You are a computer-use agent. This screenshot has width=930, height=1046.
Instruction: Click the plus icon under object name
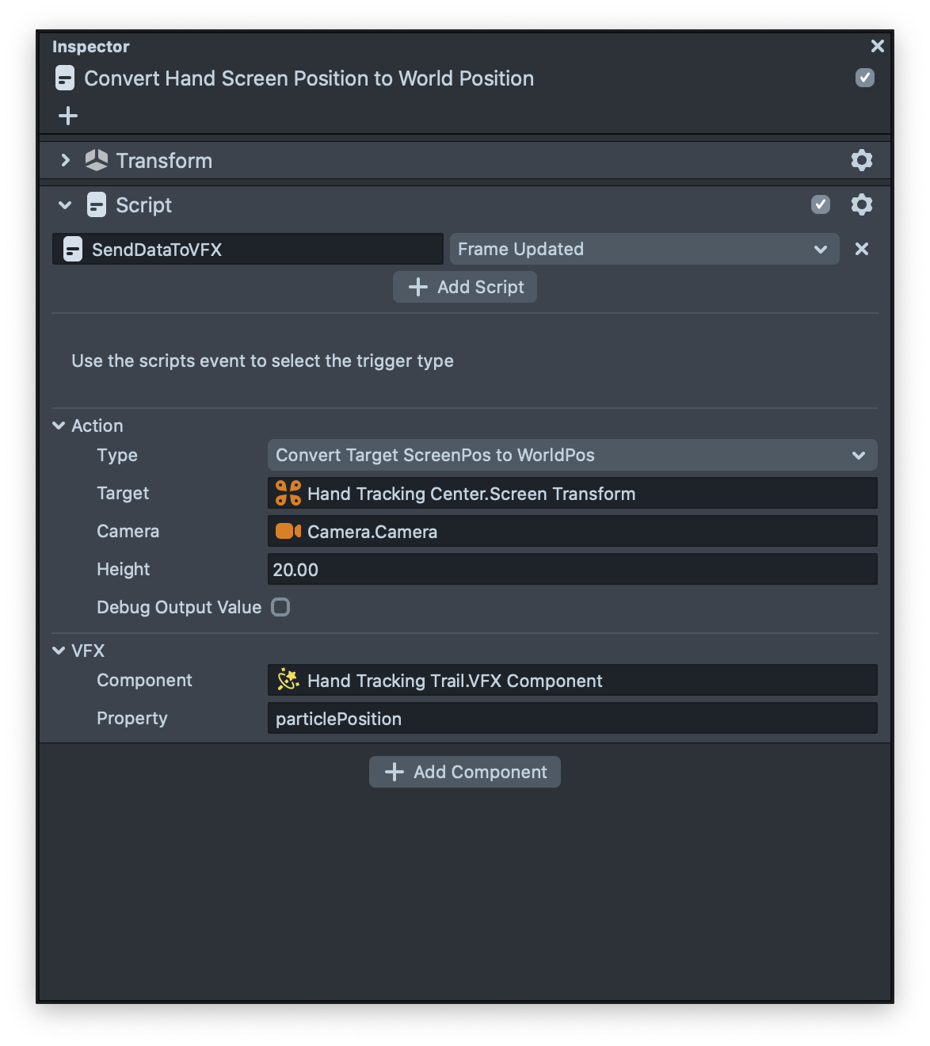68,116
